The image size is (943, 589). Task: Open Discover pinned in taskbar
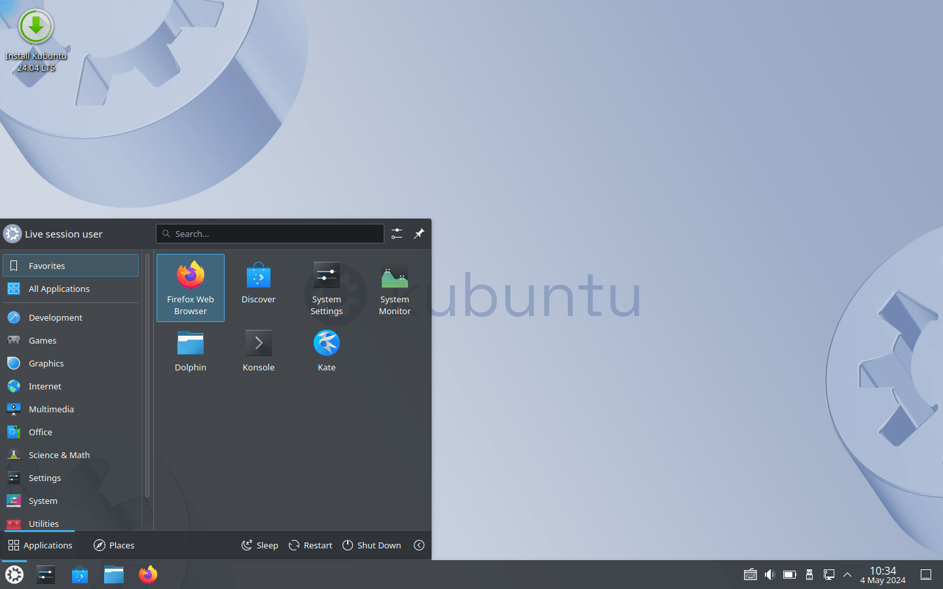[x=80, y=575]
